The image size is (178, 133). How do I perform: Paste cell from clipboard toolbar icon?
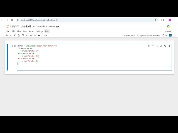point(23,35)
